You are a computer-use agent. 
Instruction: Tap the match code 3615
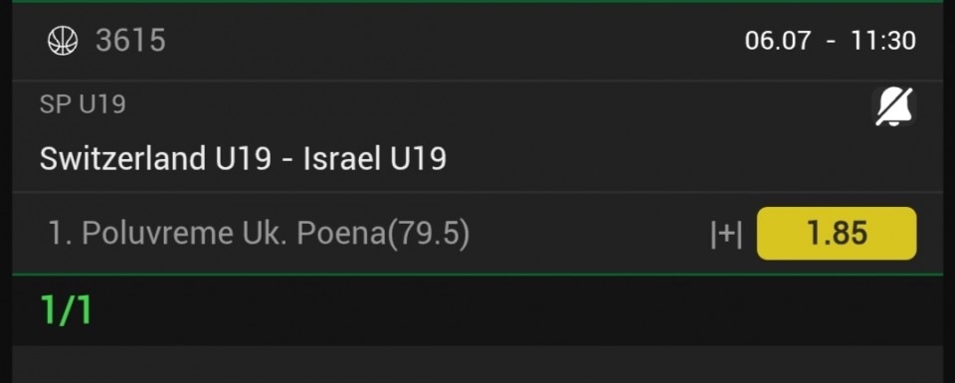tap(130, 41)
